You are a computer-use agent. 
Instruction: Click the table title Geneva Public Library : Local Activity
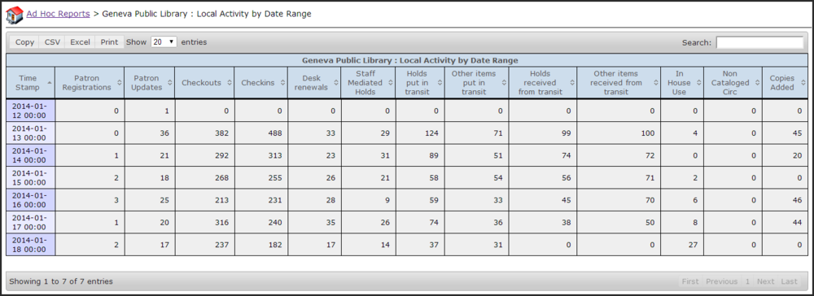[410, 60]
